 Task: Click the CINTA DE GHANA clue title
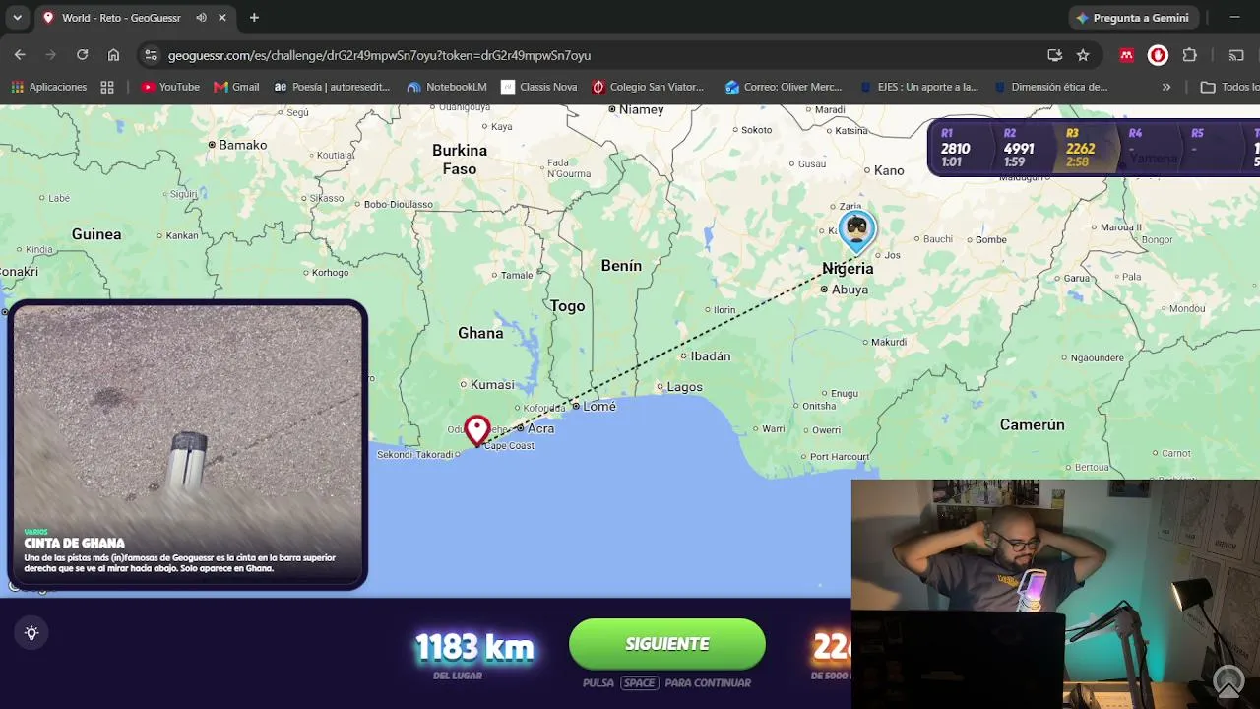click(75, 543)
